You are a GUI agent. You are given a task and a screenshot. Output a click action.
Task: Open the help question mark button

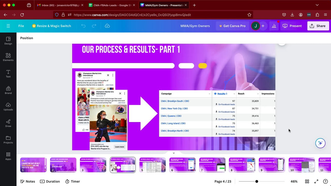pyautogui.click(x=325, y=181)
